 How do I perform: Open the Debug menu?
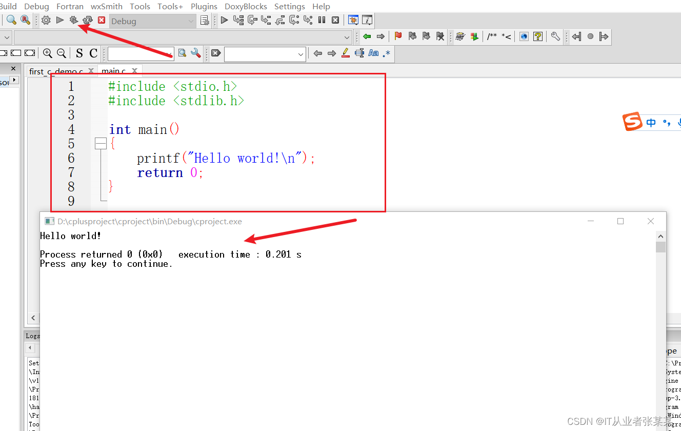coord(37,6)
